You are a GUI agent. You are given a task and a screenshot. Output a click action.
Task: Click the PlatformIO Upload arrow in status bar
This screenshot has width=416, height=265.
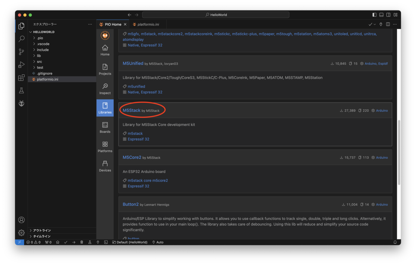click(74, 242)
